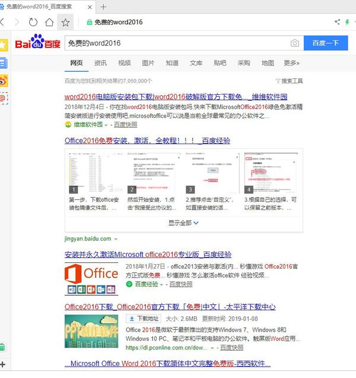Switch to the 视频 tab
This screenshot has height=378, width=356.
click(125, 63)
